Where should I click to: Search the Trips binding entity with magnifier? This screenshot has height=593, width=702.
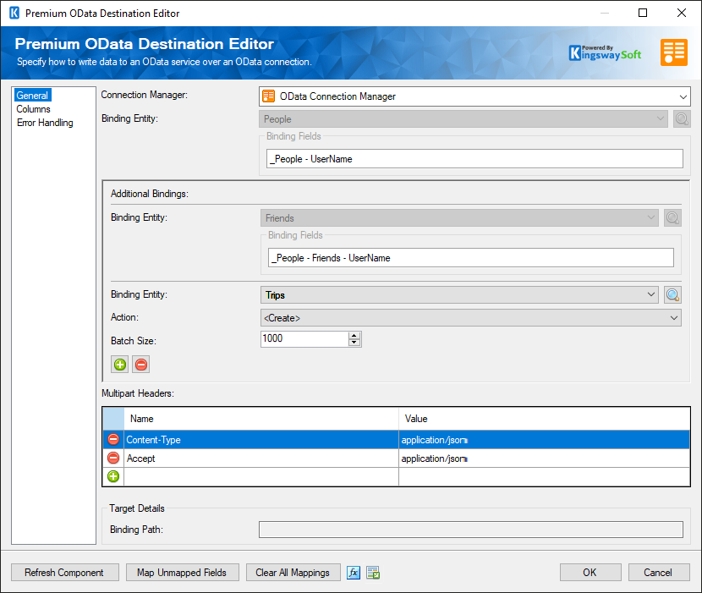(672, 294)
